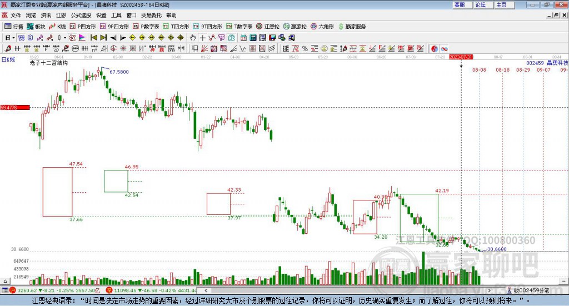Viewport: 569px width, 306px height.
Task: Expand the 日 period dropdown
Action: 13,38
